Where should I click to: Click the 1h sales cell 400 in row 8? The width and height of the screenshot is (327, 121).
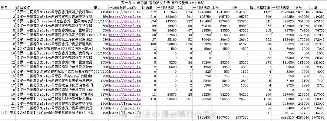[x=149, y=44]
